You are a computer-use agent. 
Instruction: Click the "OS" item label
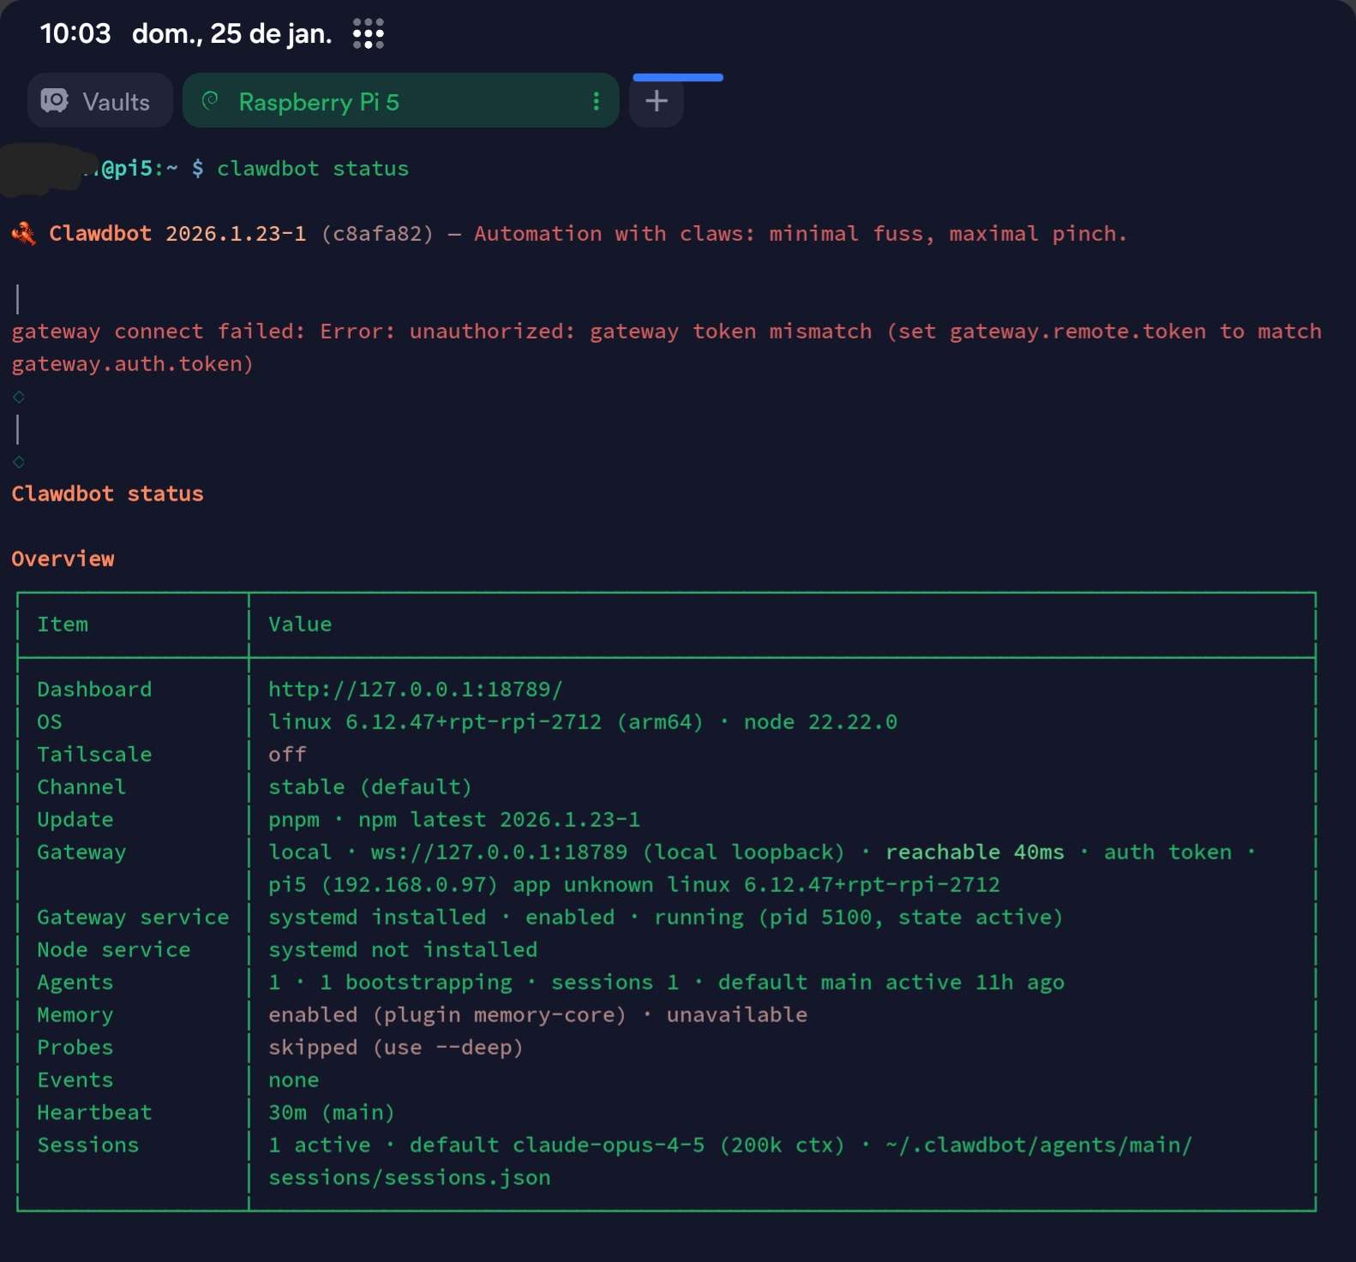coord(50,722)
